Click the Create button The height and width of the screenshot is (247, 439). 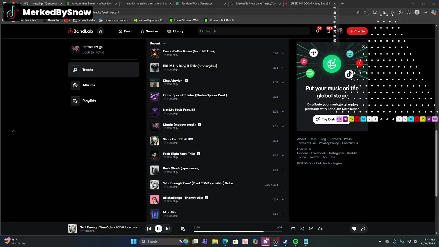pyautogui.click(x=357, y=31)
